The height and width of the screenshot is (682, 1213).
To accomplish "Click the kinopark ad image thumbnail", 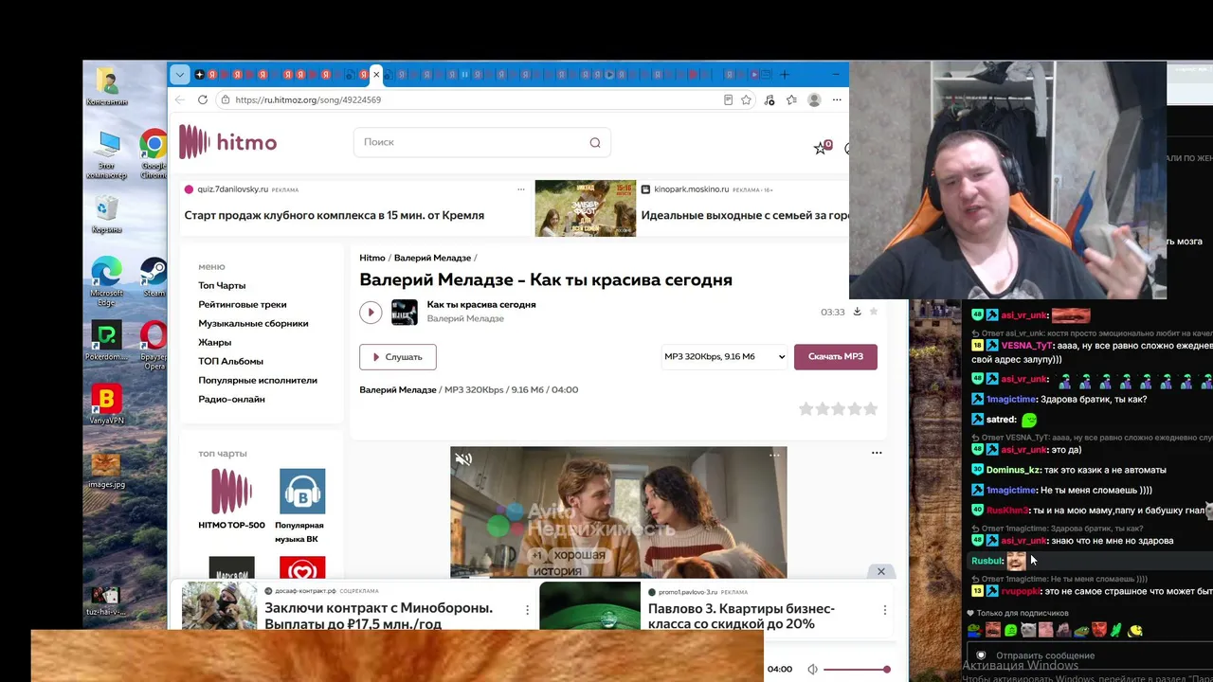I will point(586,208).
